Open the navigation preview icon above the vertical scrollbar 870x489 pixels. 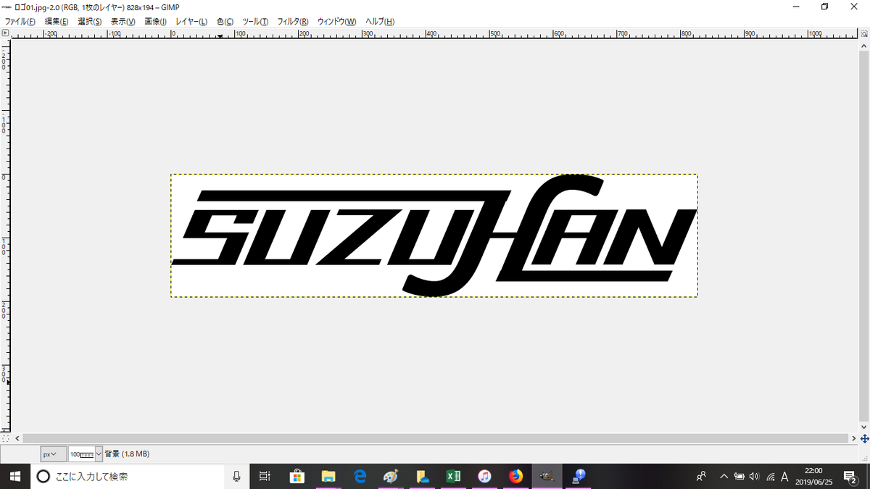863,33
